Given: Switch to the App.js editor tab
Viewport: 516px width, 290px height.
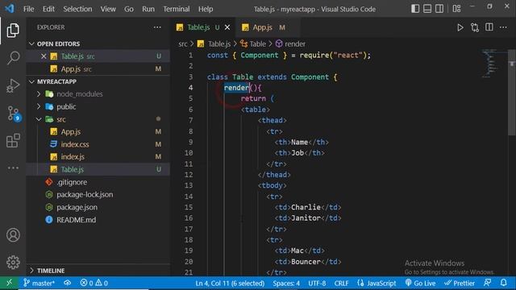Looking at the screenshot, I should pyautogui.click(x=263, y=27).
